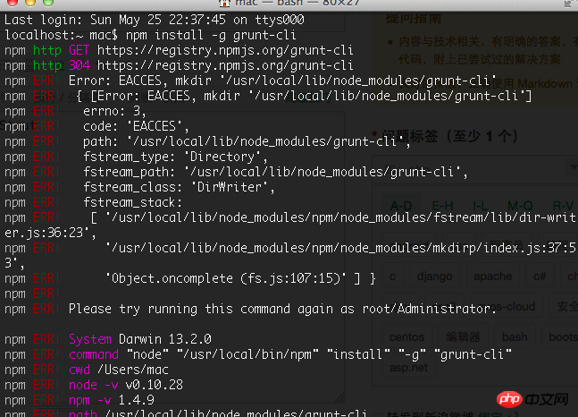Click the 'errno: 3,' line
578x417 pixels.
point(114,111)
